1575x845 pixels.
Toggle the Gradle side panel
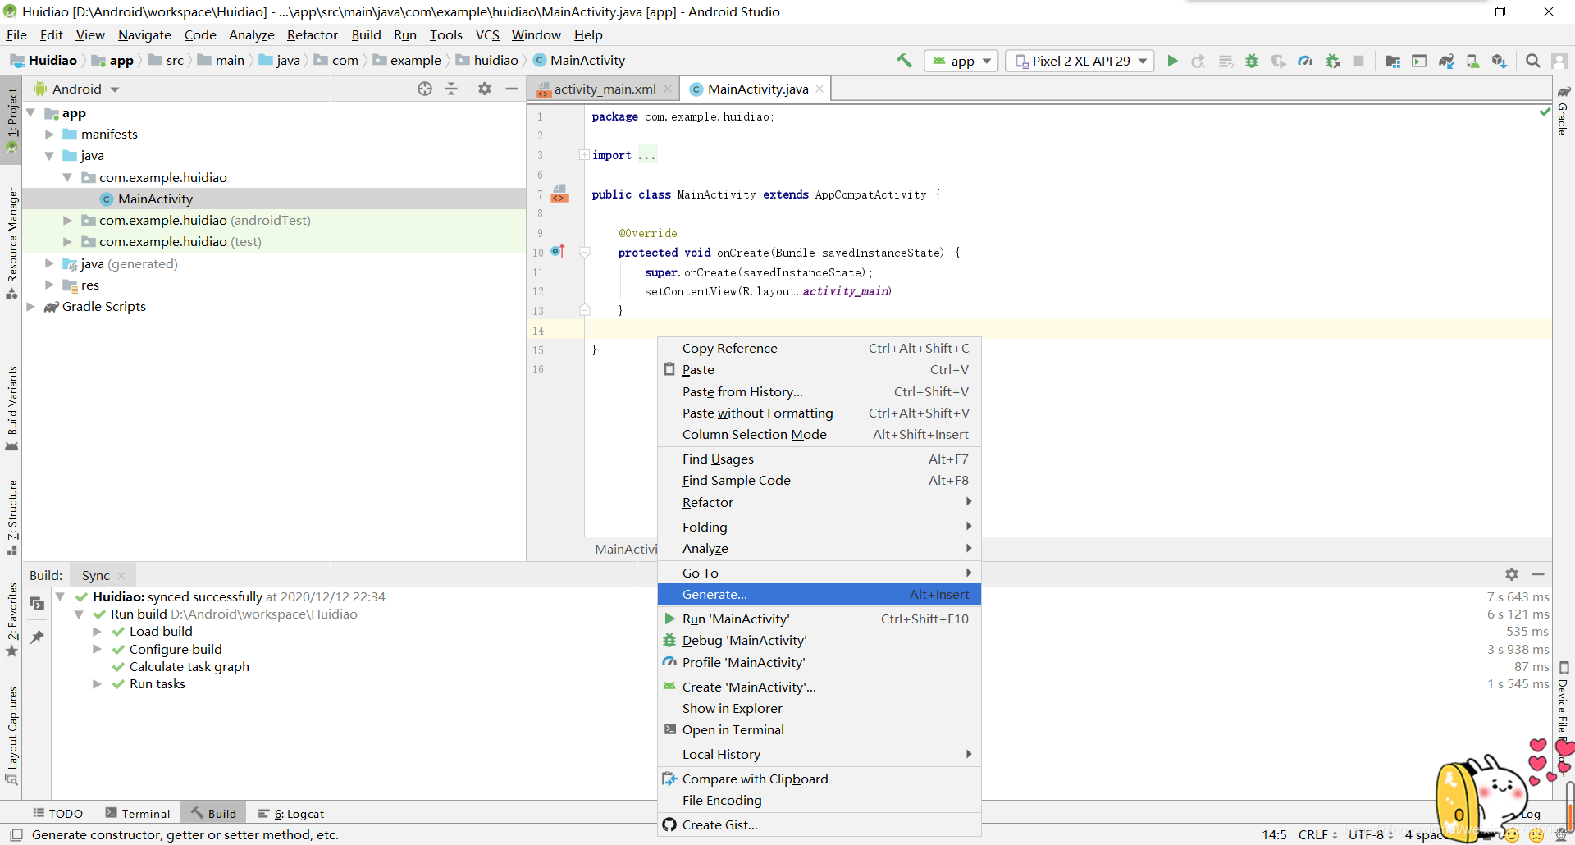[1564, 110]
